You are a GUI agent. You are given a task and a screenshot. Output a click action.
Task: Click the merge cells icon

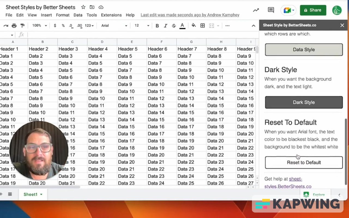pyautogui.click(x=211, y=26)
